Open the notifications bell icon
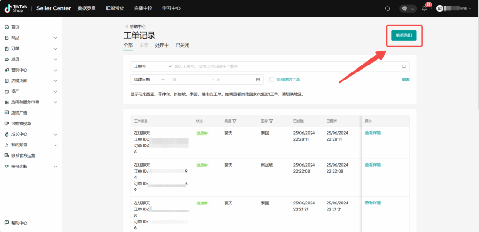This screenshot has width=479, height=232. tap(424, 8)
